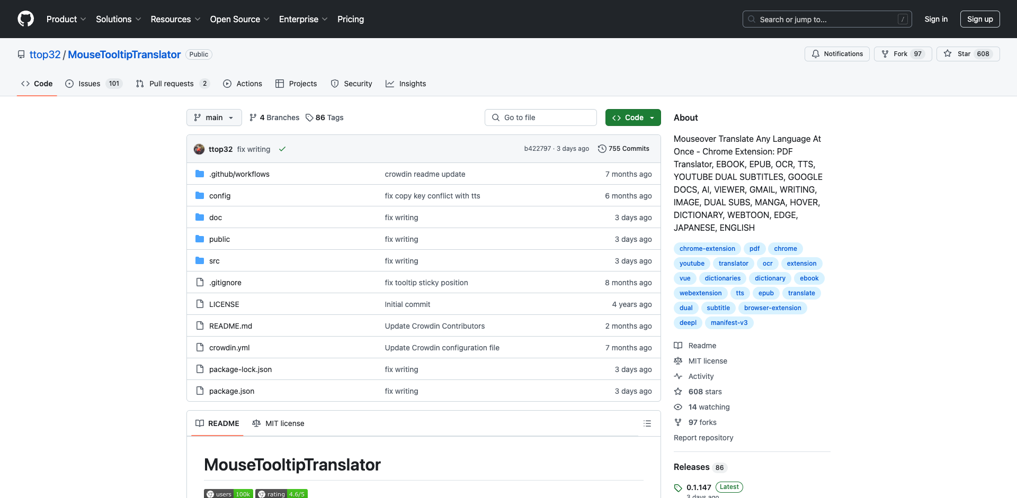Open the ttop32 owner profile link

(x=45, y=55)
